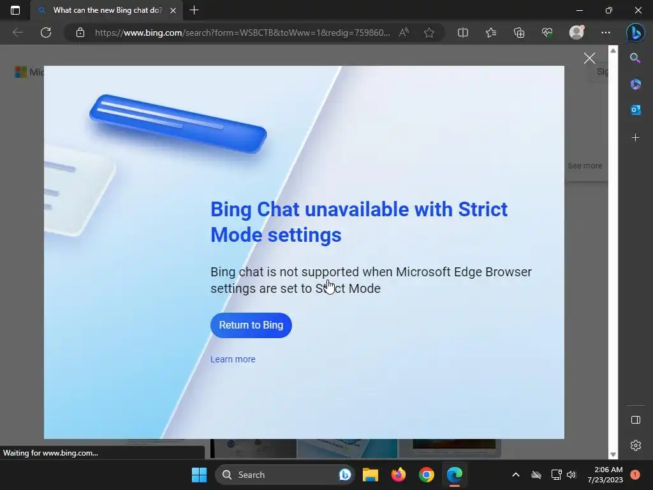Screen dimensions: 653x490
Task: Click the page scrollbar up arrow
Action: click(613, 50)
